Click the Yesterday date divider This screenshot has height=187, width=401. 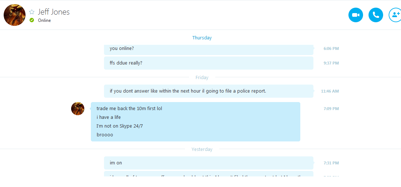click(202, 149)
